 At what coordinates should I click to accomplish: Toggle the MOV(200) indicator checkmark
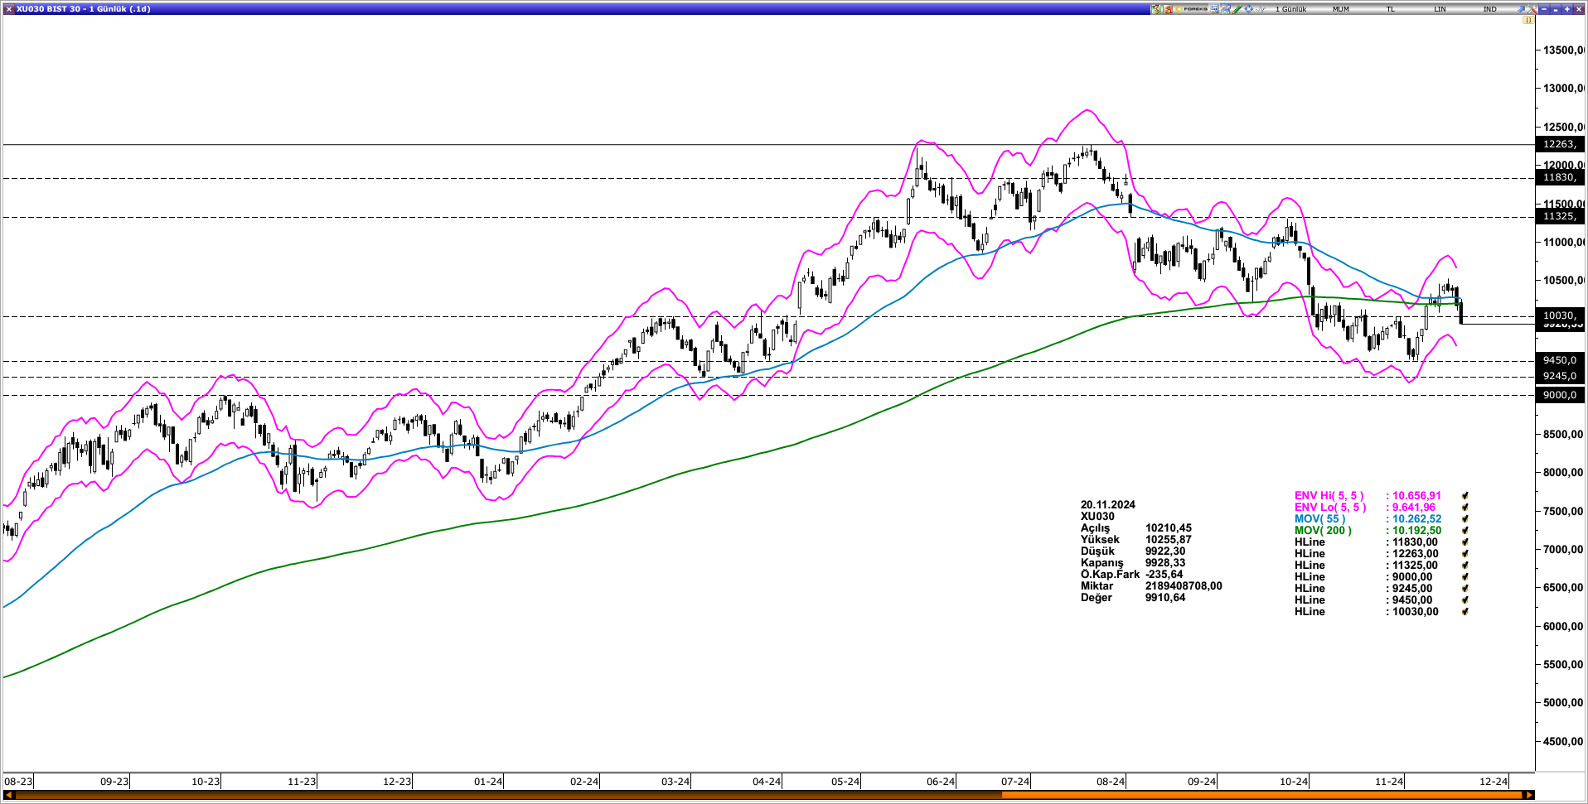1465,531
